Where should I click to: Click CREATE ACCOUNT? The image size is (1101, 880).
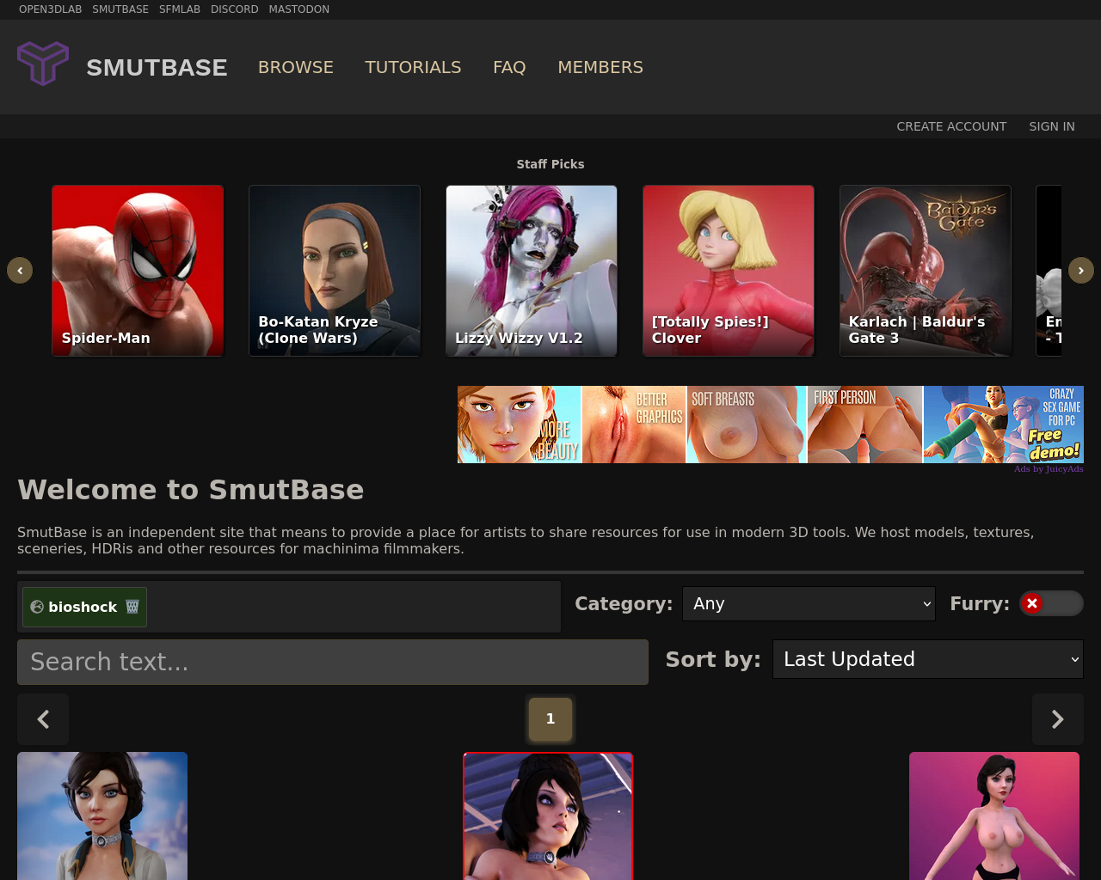click(x=951, y=126)
